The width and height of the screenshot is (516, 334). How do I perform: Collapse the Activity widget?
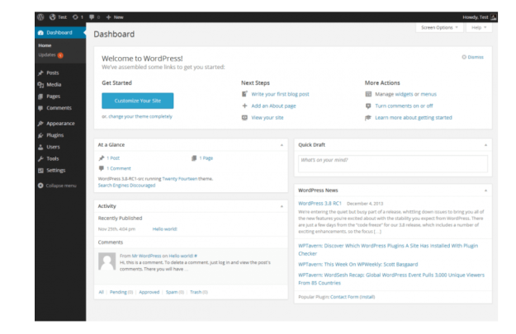pos(282,206)
